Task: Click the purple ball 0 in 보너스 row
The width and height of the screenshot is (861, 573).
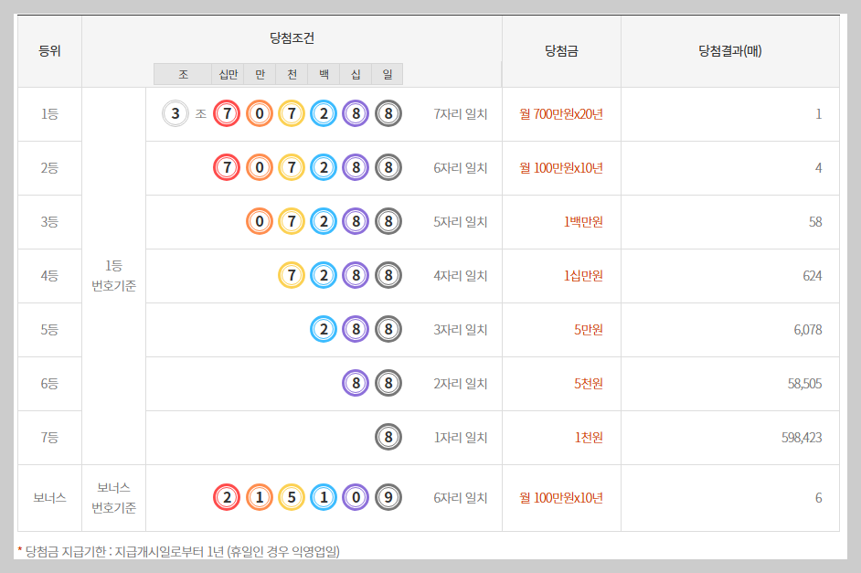Action: 356,497
